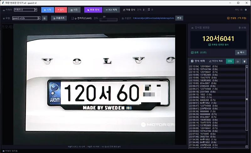Screen dimensions: 251x153
Task: Select history row [22:09:09] 1952
Action: (x=217, y=97)
